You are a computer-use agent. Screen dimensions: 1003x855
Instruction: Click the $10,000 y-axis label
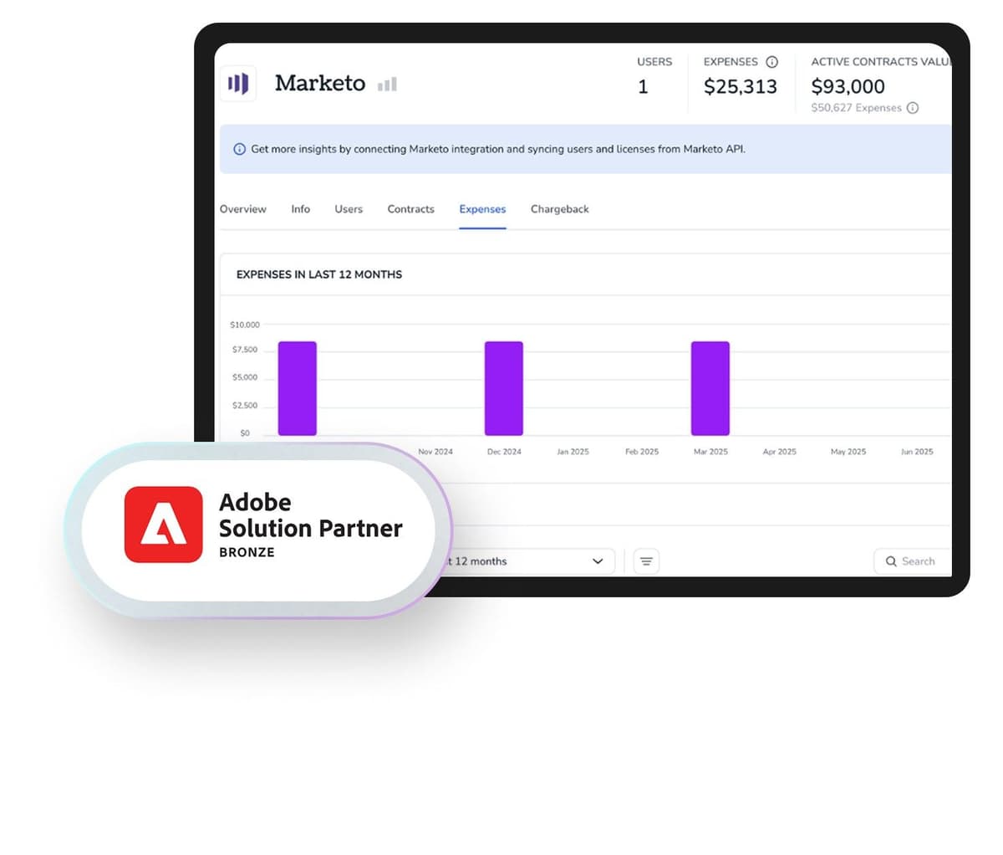coord(245,325)
